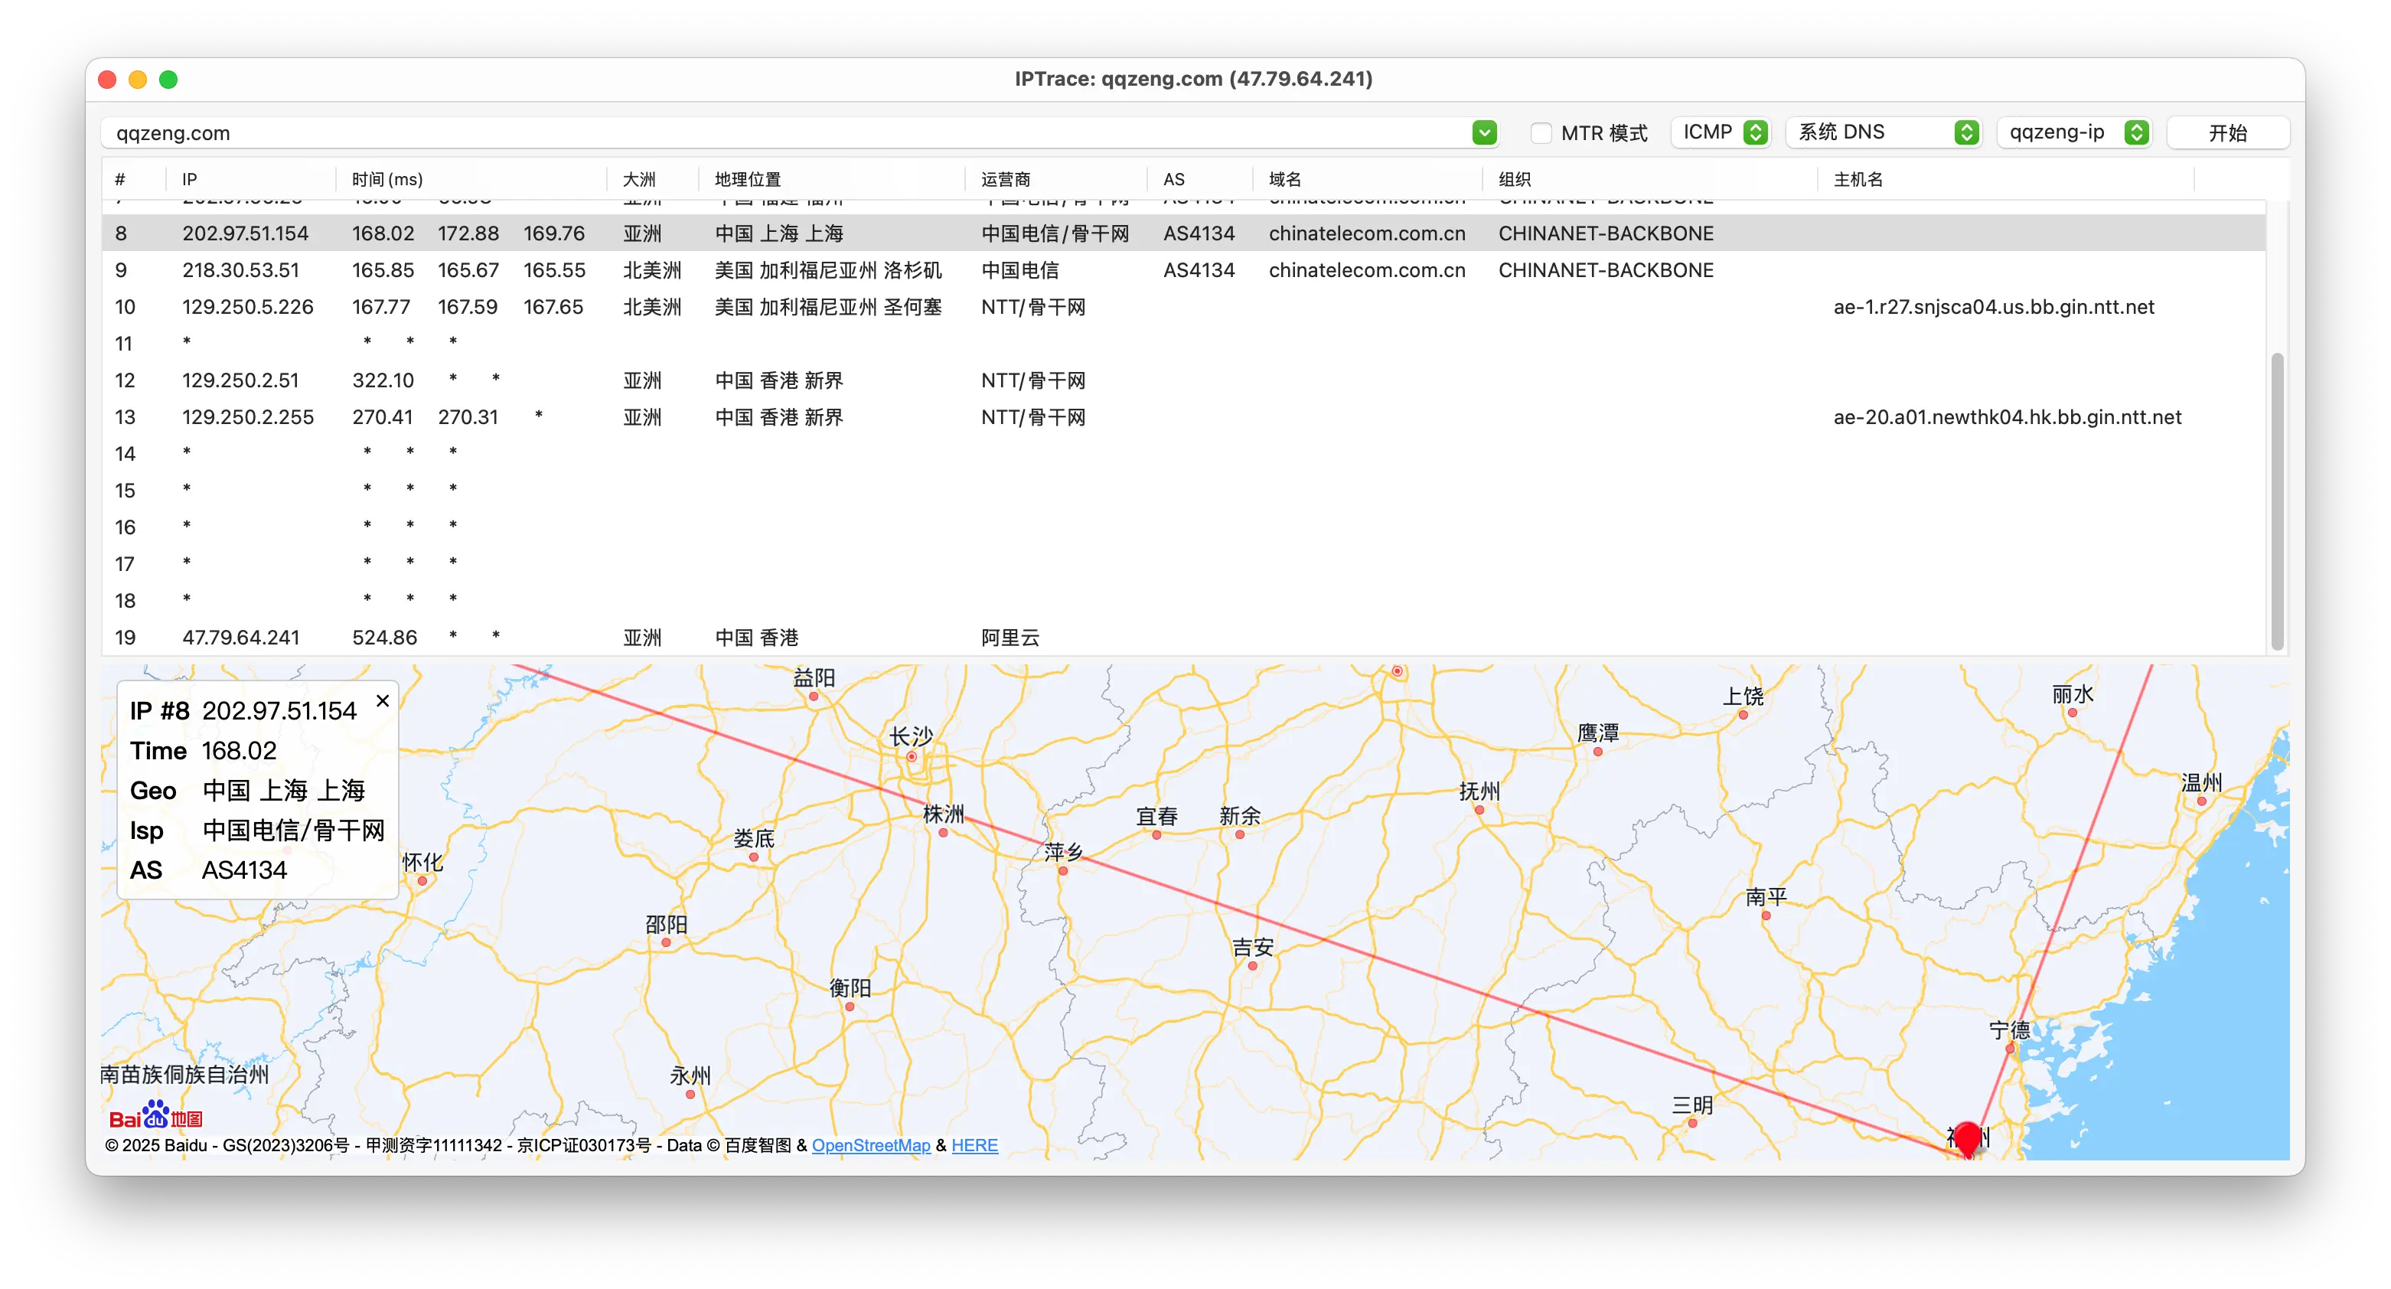This screenshot has height=1289, width=2391.
Task: Select final hop 47.79.64.241
Action: click(240, 638)
